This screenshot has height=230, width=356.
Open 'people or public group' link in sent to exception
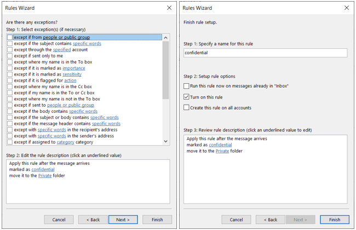[x=71, y=105]
